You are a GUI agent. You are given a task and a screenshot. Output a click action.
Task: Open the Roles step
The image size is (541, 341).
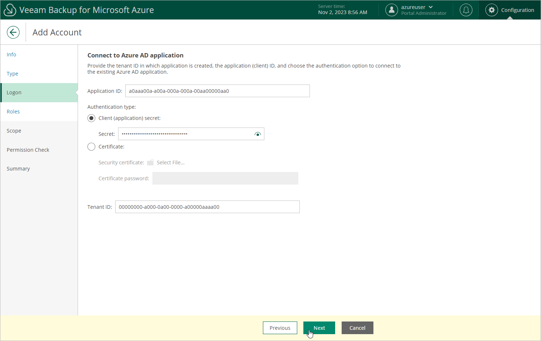pyautogui.click(x=39, y=112)
